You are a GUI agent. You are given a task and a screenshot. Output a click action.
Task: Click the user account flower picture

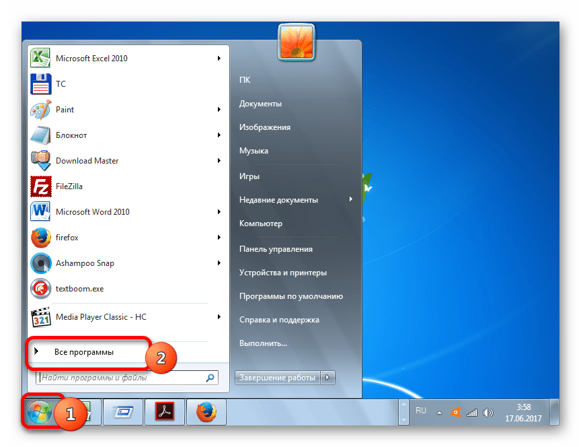(x=297, y=42)
